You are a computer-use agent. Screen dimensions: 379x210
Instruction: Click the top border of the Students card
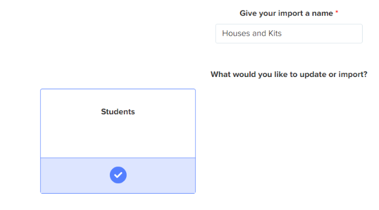[118, 89]
